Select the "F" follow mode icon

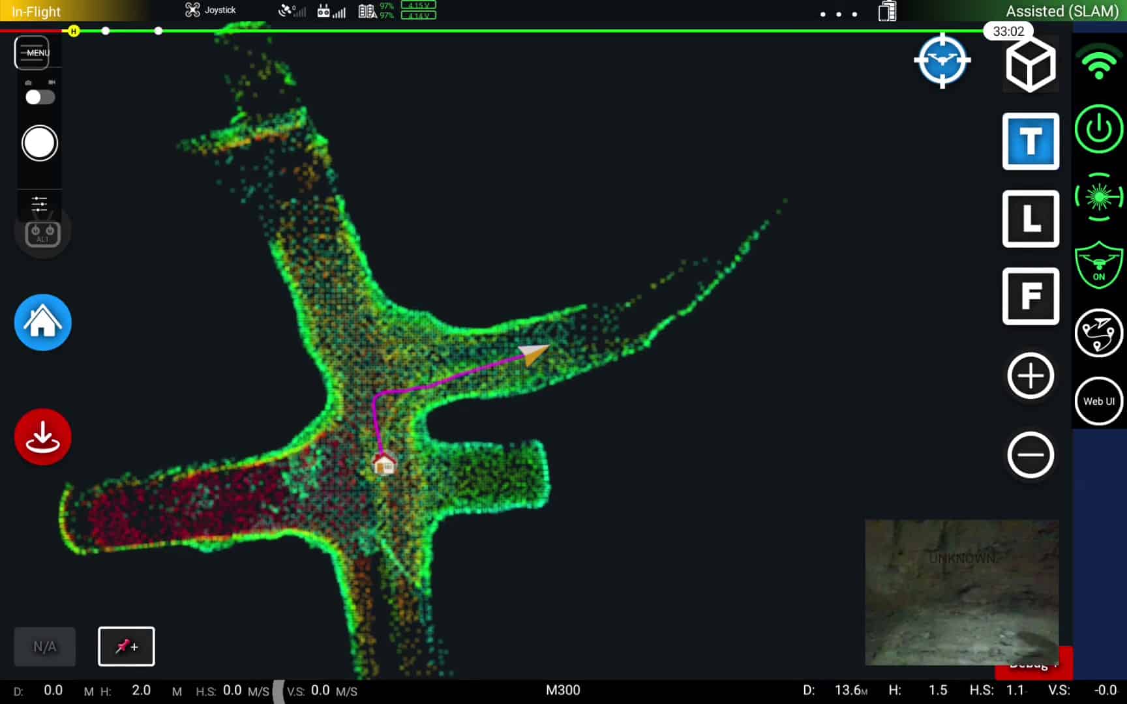pos(1030,297)
